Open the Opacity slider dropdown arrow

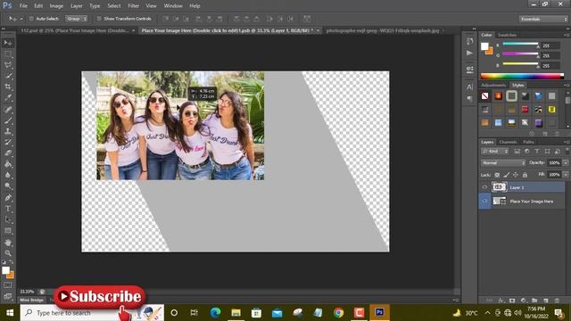point(565,163)
